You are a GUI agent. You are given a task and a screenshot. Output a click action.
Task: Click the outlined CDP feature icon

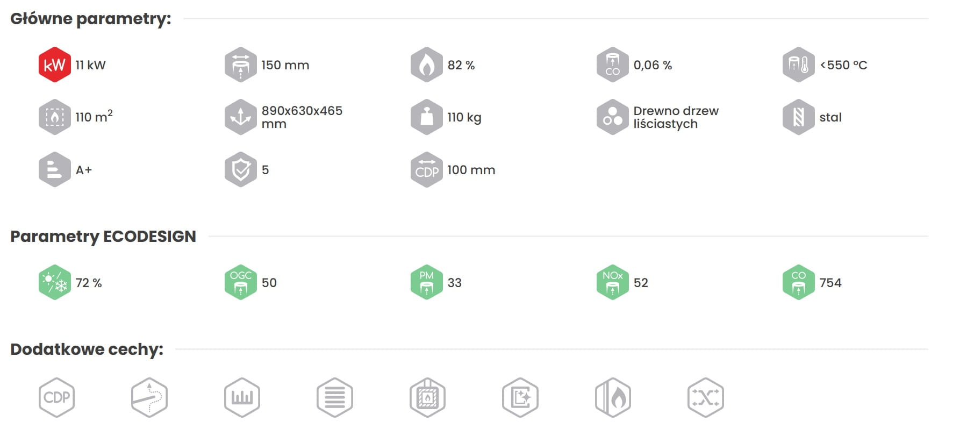click(x=56, y=398)
